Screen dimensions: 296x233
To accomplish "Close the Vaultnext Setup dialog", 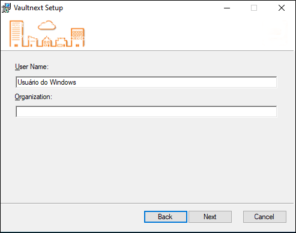I will click(x=282, y=8).
